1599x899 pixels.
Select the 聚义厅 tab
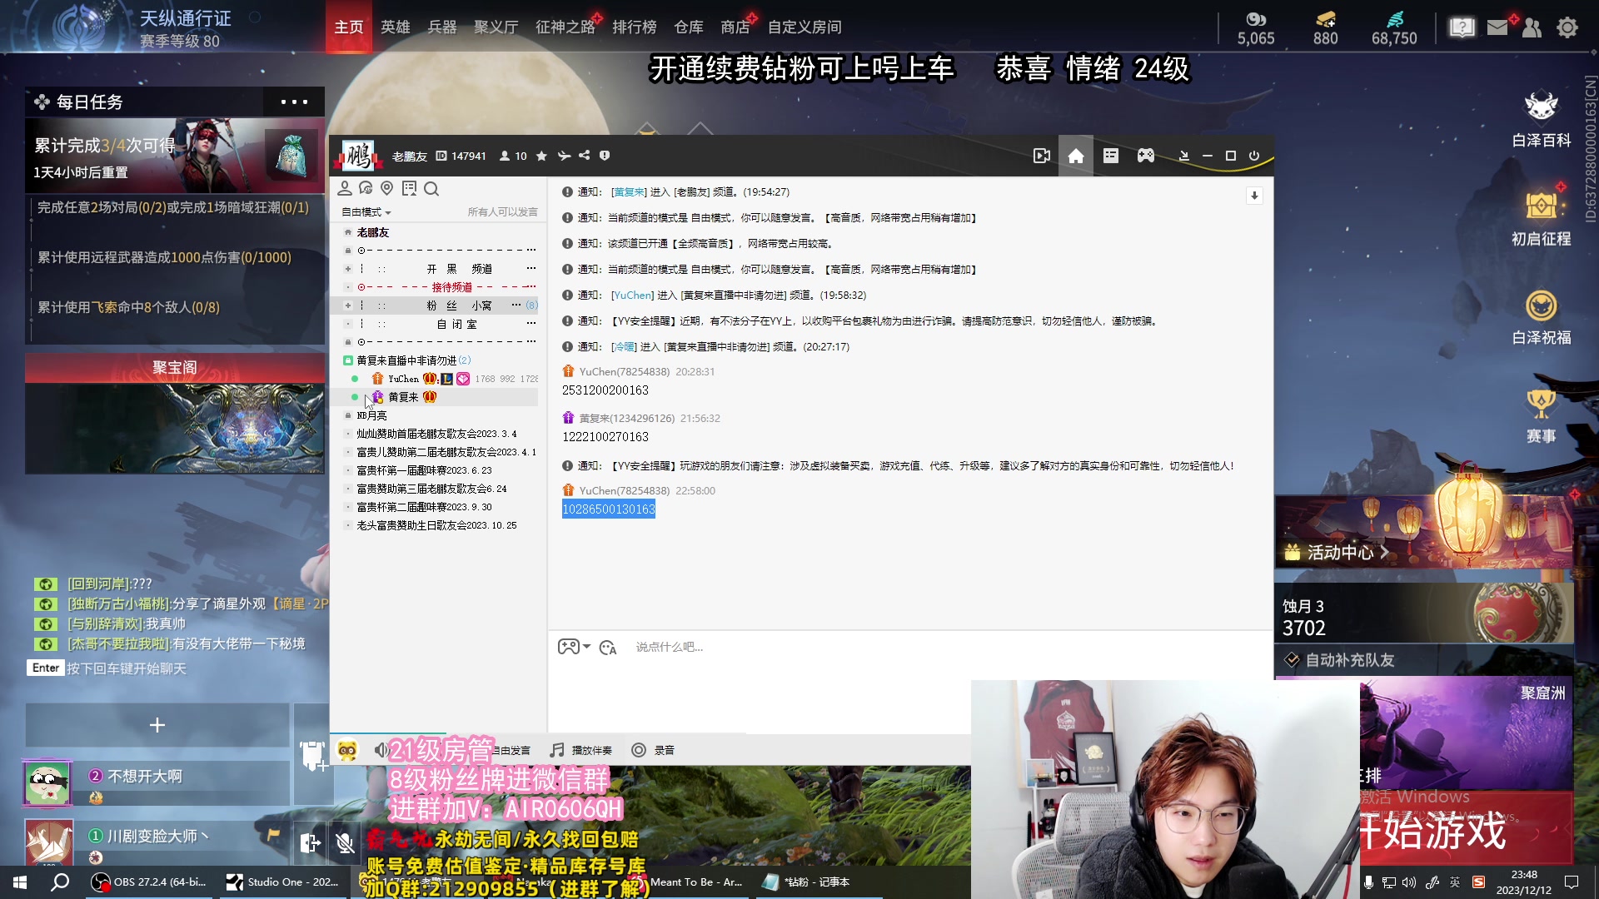[x=496, y=27]
